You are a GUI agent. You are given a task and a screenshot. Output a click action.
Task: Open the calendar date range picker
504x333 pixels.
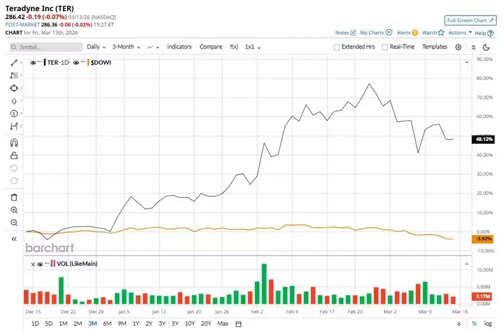(x=239, y=324)
